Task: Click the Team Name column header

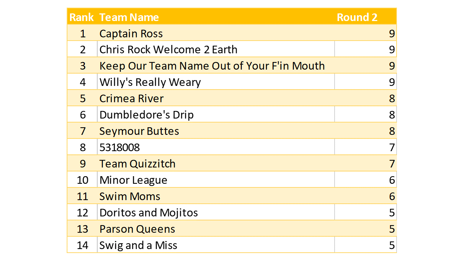Action: (129, 17)
